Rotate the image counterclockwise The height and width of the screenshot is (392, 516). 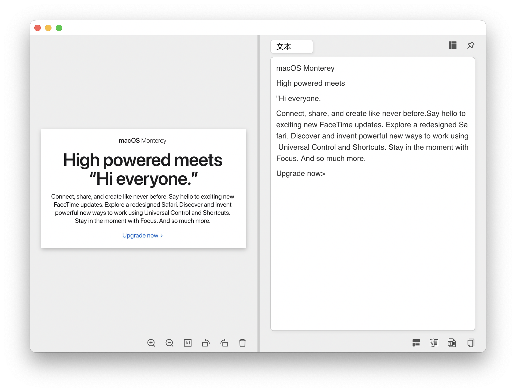(206, 343)
